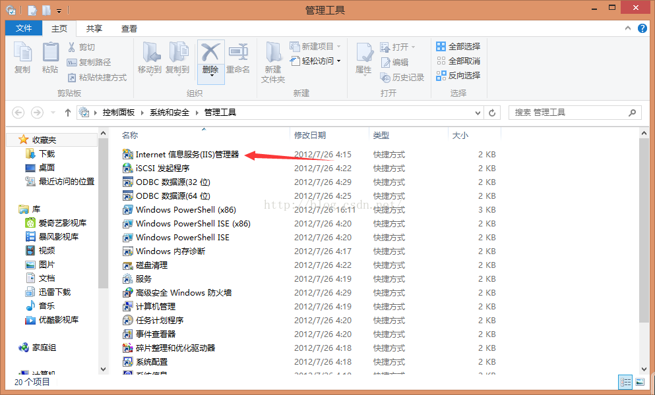Image resolution: width=655 pixels, height=395 pixels.
Task: Select 磁盘清理 (Disk Cleanup) item
Action: click(145, 265)
